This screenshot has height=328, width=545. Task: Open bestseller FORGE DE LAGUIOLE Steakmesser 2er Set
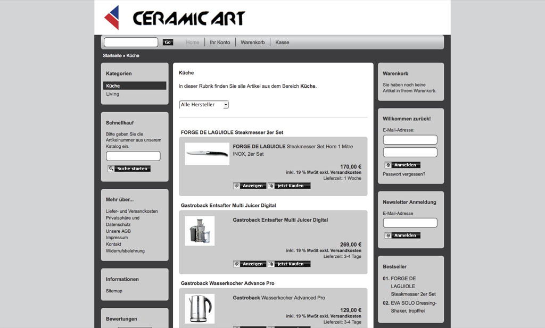point(413,287)
